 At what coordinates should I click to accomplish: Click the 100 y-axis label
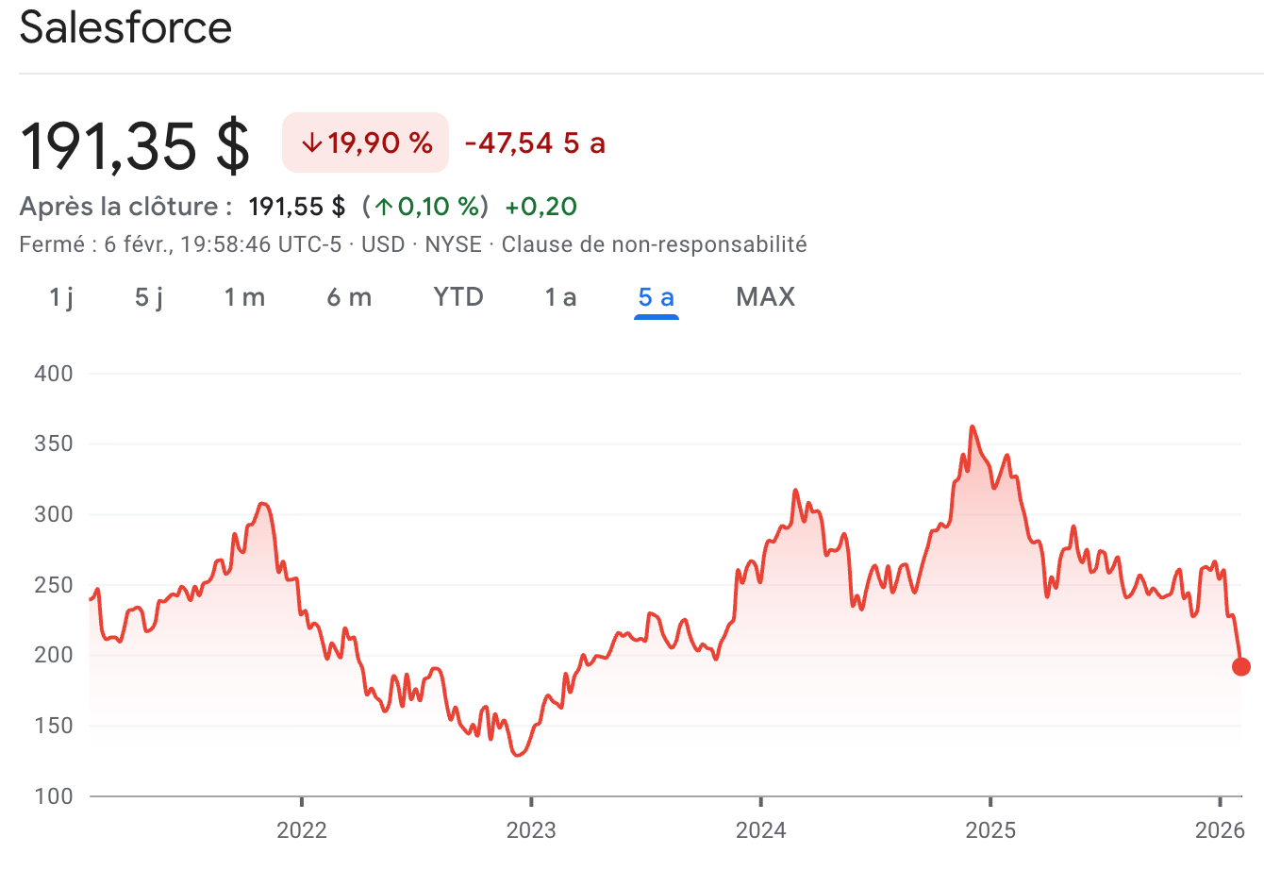click(x=54, y=796)
